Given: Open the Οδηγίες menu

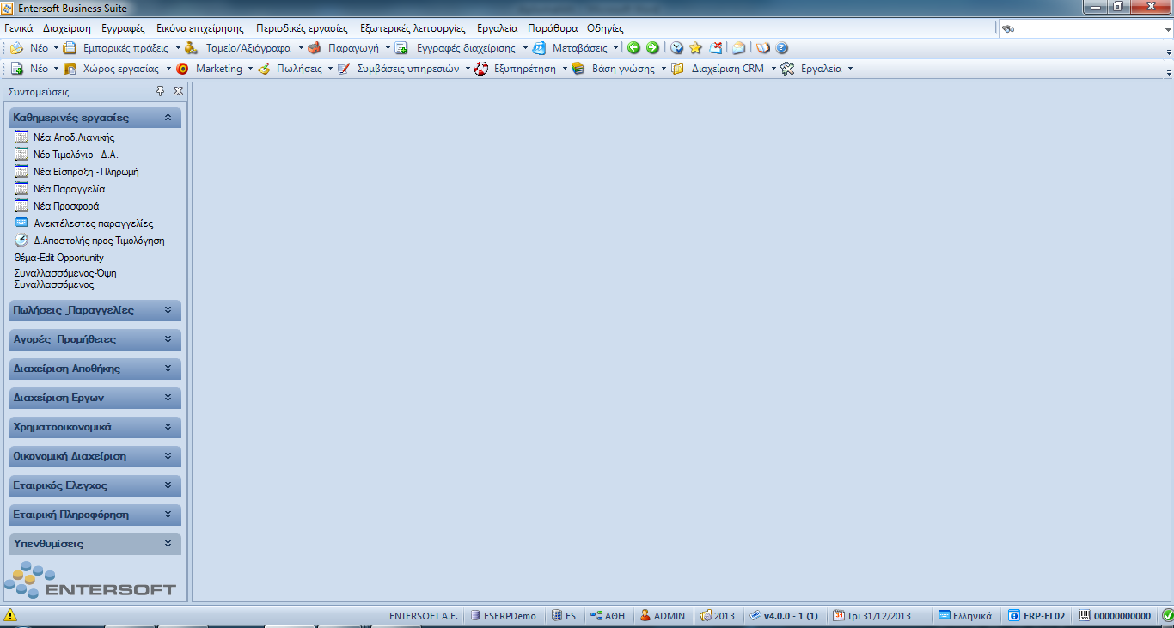Looking at the screenshot, I should pos(605,28).
